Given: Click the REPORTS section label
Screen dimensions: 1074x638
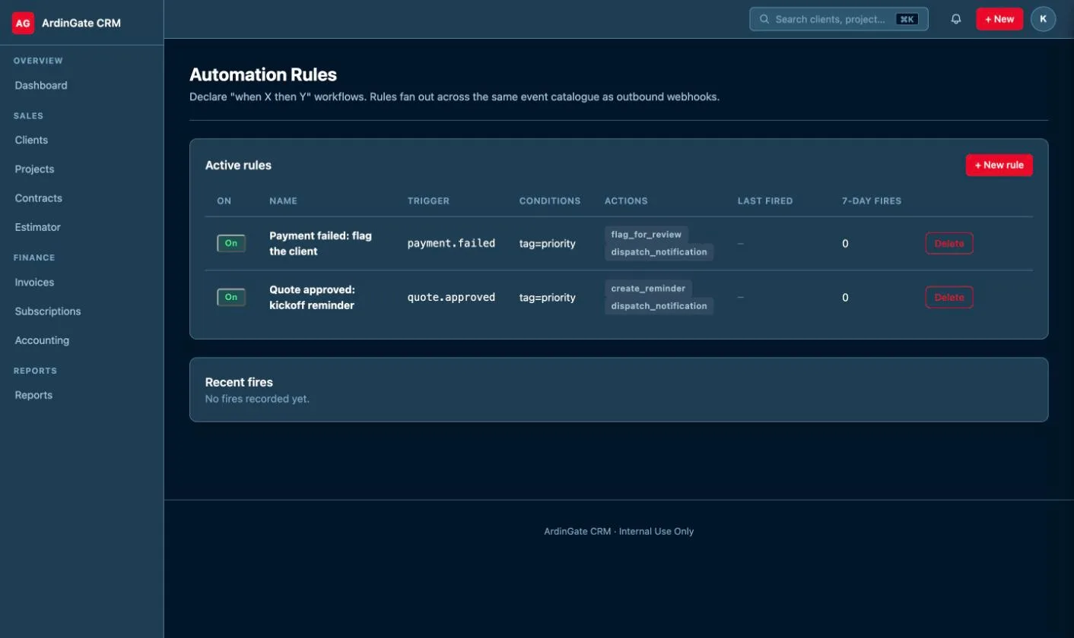Looking at the screenshot, I should click(35, 371).
